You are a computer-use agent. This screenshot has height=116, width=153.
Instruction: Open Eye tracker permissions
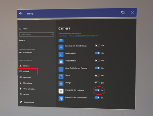click(x=25, y=77)
